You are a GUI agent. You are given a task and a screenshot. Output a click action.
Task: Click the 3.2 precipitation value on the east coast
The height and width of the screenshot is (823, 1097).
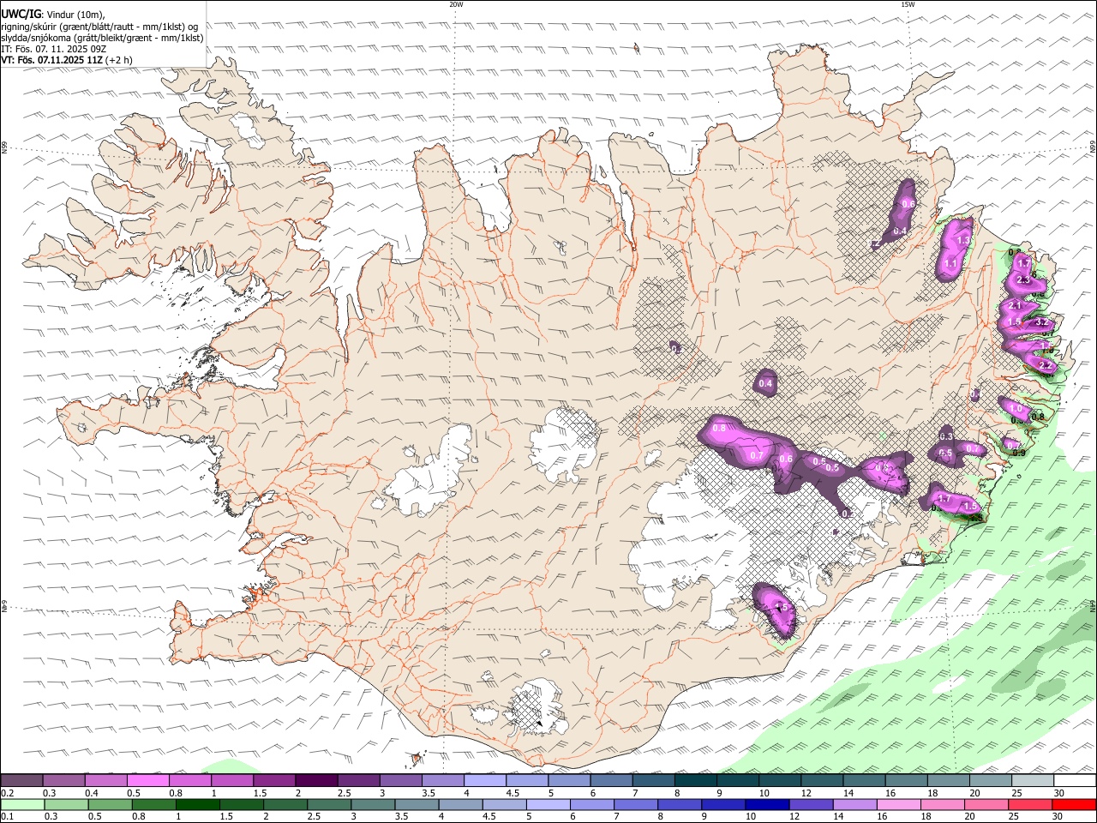click(x=1042, y=322)
